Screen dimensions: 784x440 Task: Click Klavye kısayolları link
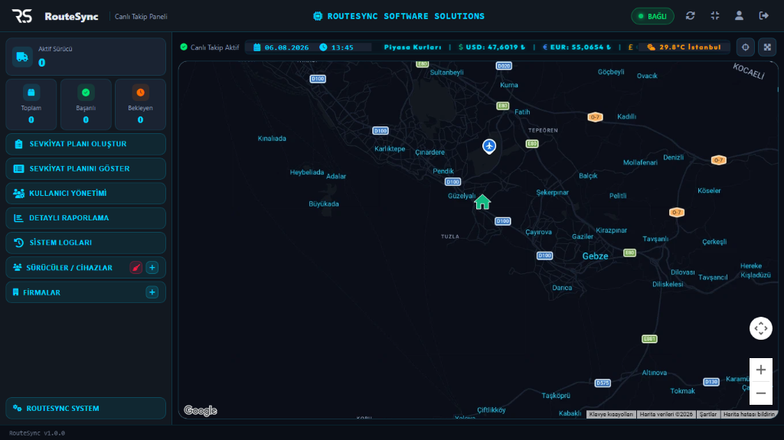pyautogui.click(x=611, y=414)
